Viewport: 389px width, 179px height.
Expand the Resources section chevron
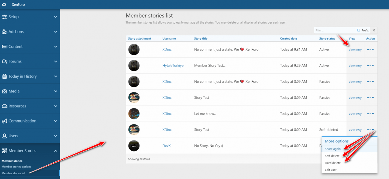point(56,106)
